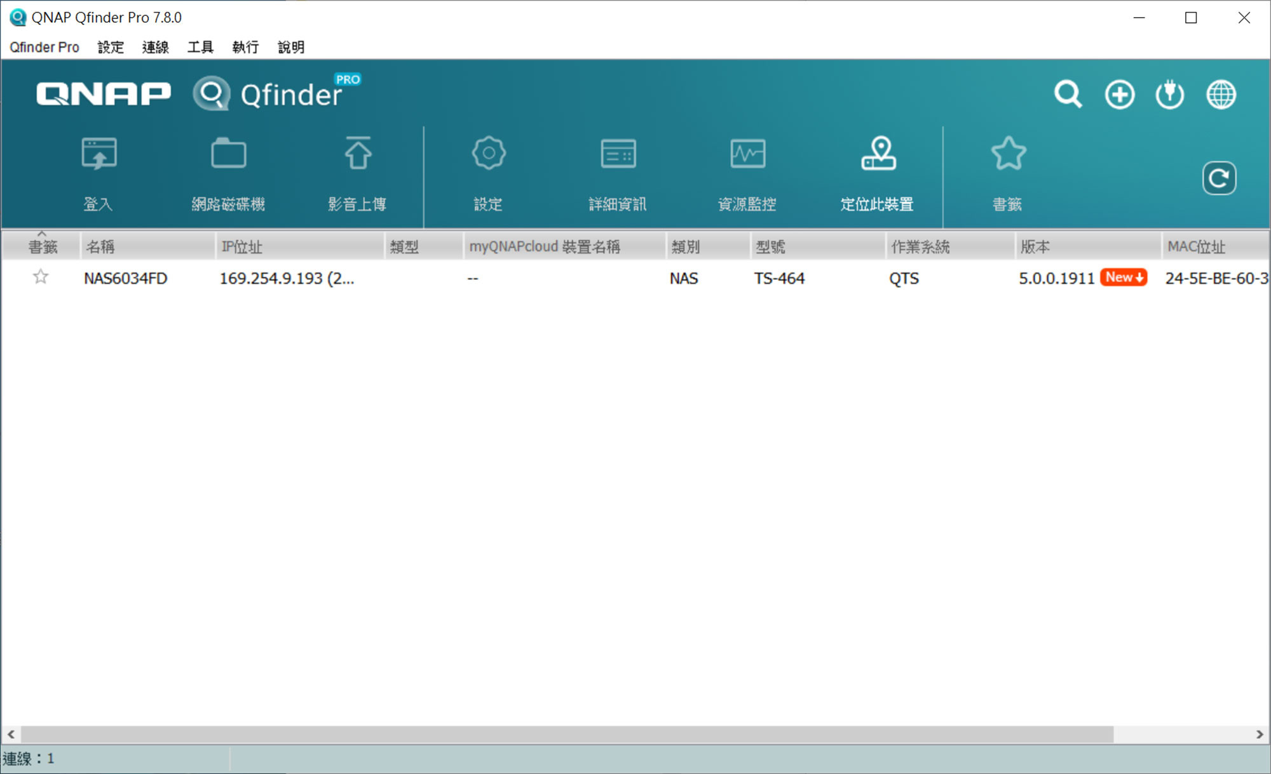Sort by 名稱 column header

tap(148, 246)
